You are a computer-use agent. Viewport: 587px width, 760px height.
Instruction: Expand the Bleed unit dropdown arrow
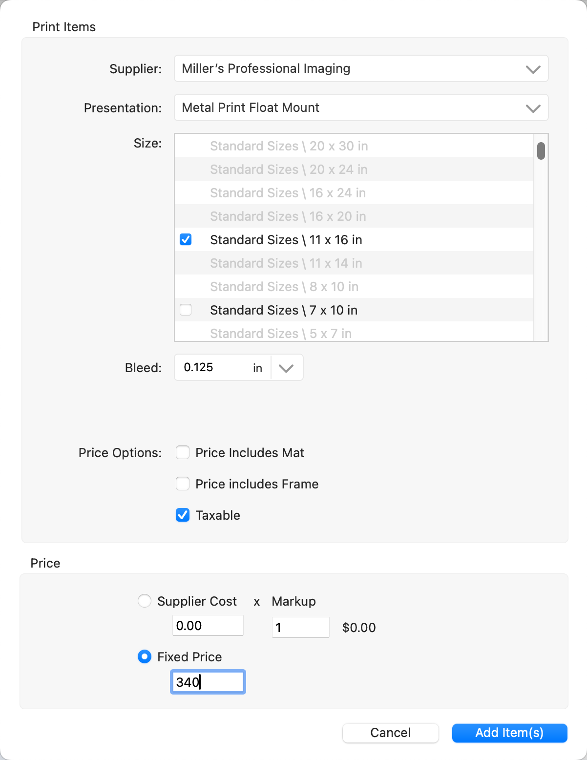[286, 368]
